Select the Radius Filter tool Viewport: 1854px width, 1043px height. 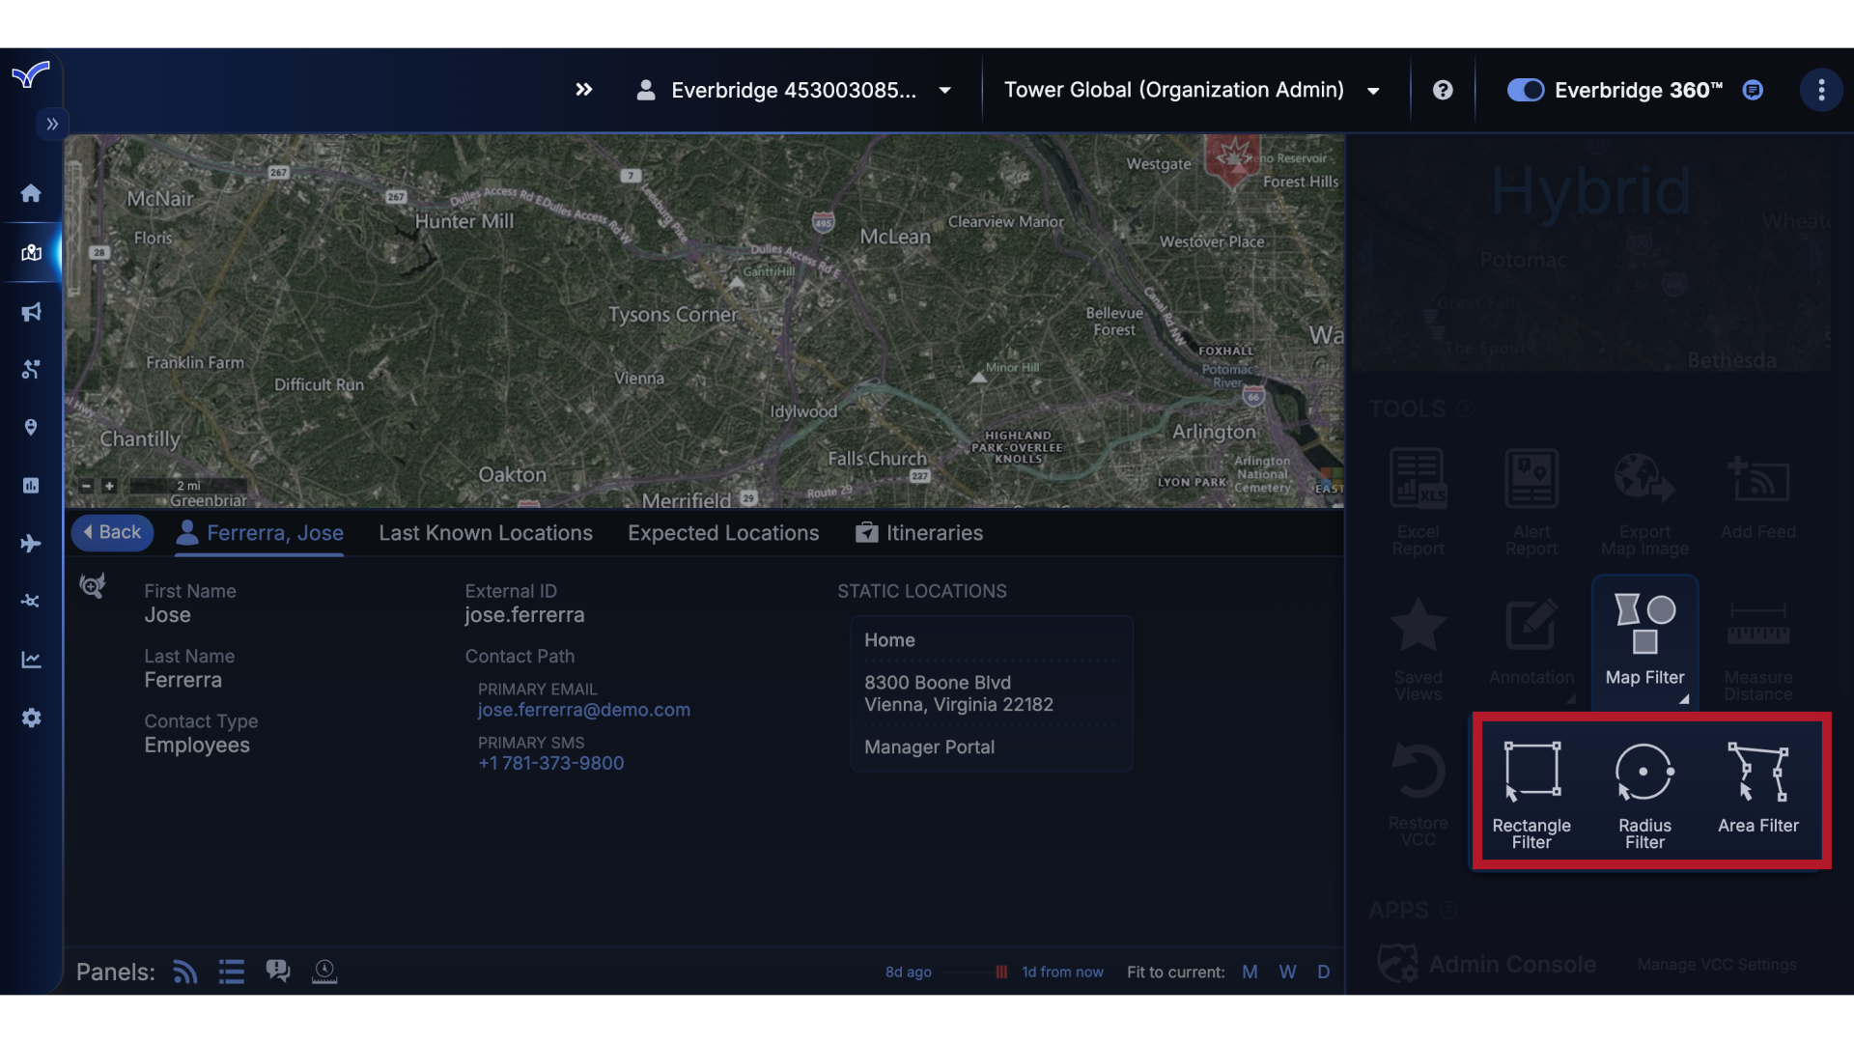[1643, 792]
